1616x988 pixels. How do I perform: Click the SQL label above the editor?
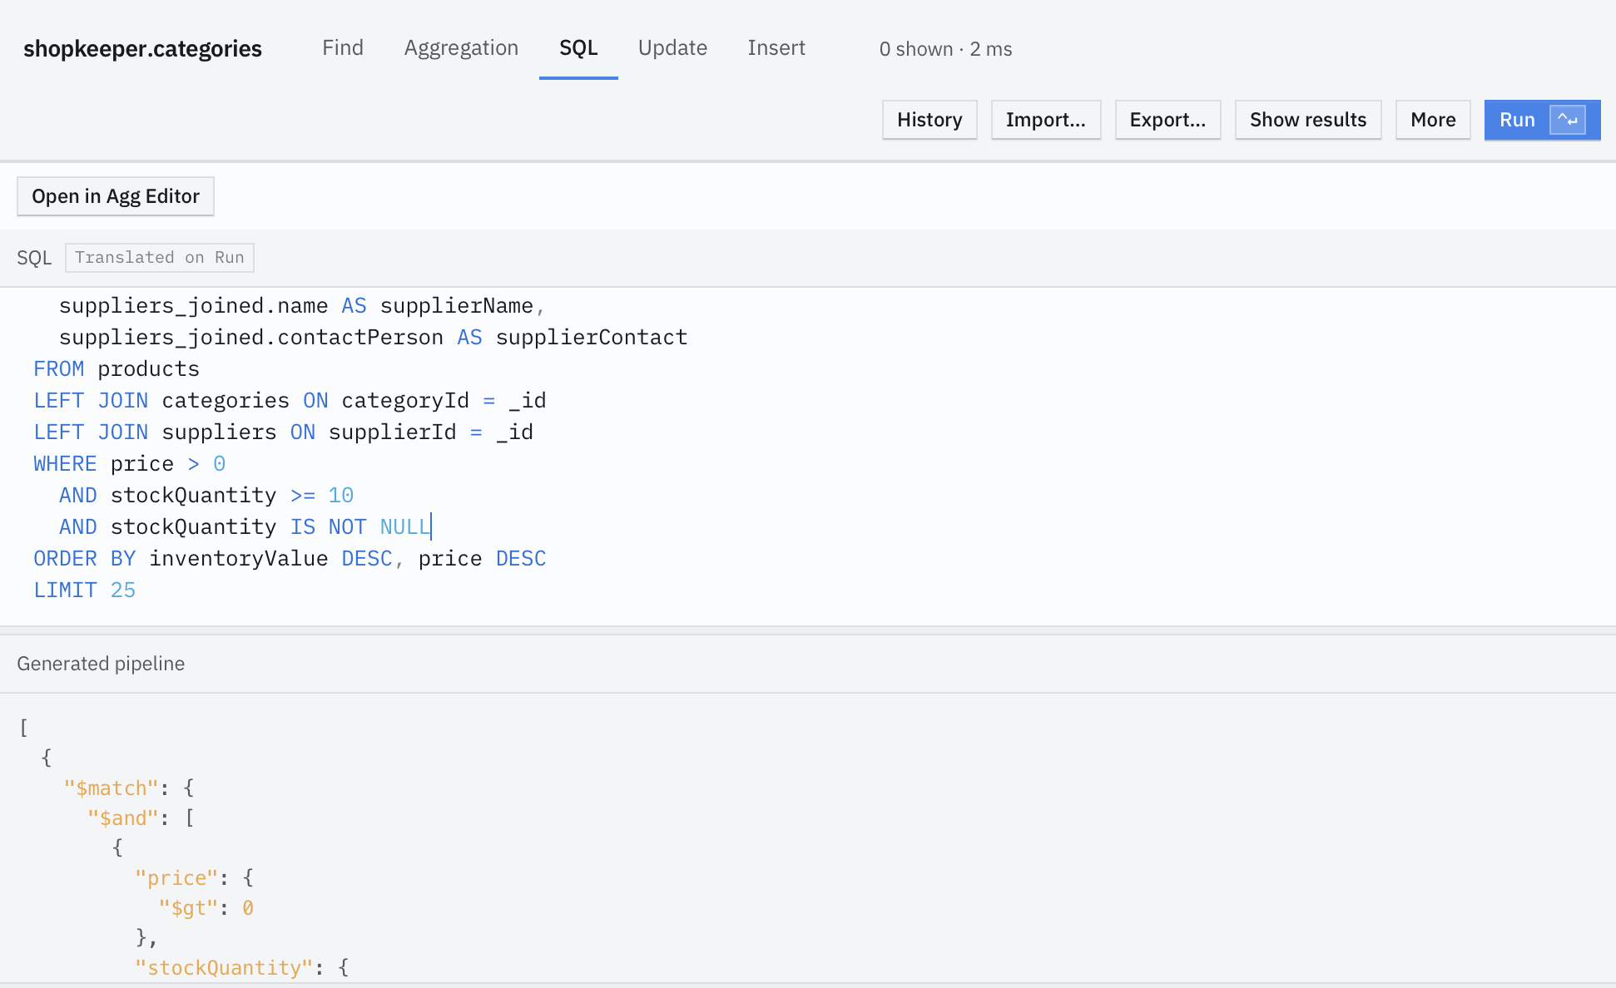coord(34,258)
